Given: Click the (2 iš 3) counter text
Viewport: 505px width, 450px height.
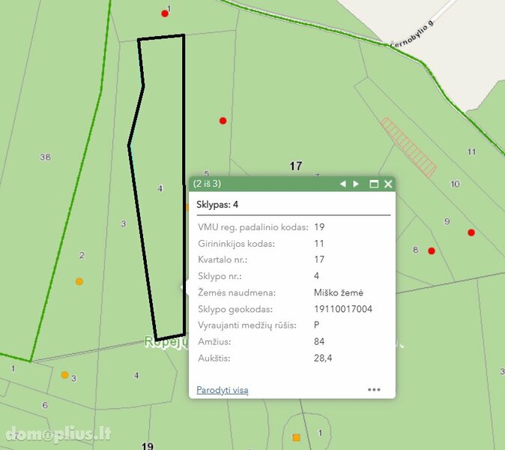Looking at the screenshot, I should (x=207, y=184).
